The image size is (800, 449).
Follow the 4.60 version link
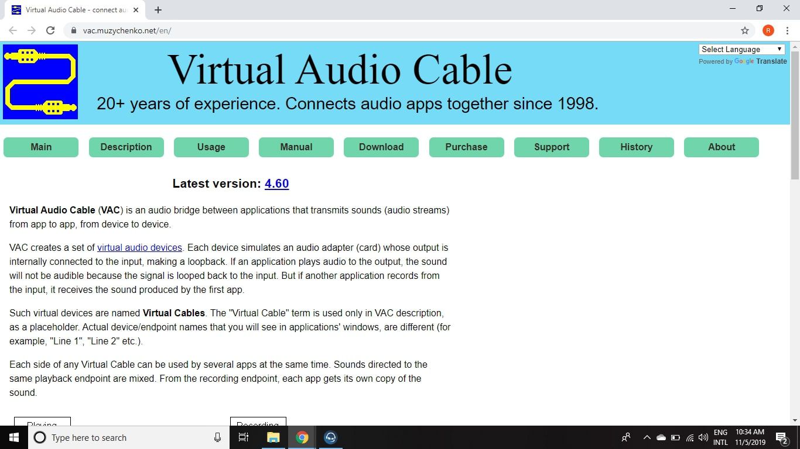(276, 184)
